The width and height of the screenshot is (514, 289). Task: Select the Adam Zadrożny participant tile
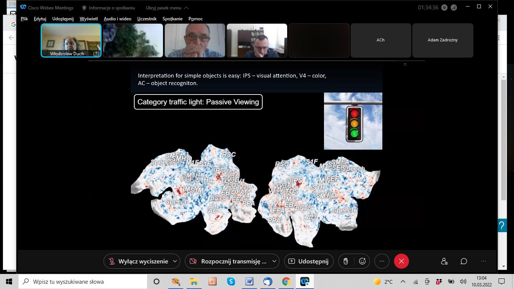pos(443,40)
